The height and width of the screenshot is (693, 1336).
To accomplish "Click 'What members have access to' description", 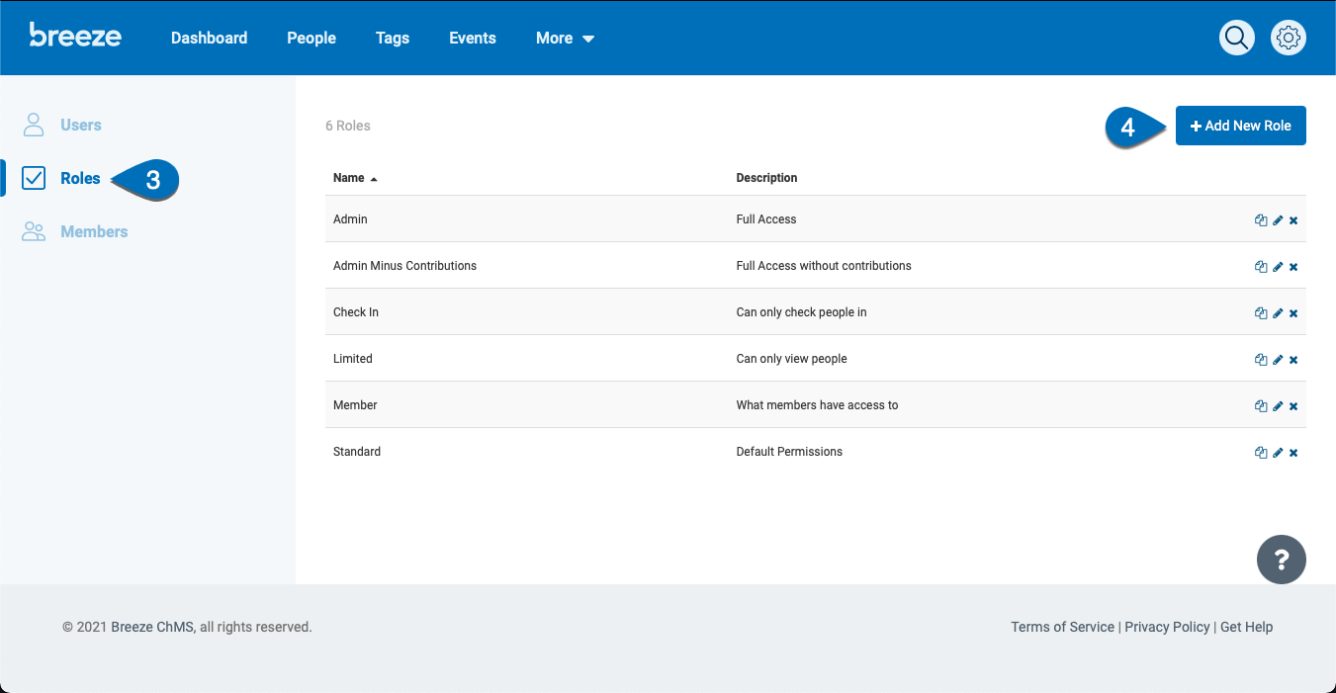I will tap(817, 405).
